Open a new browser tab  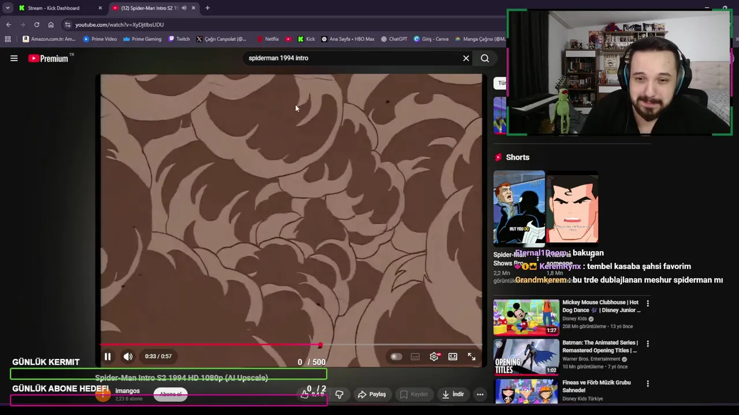[x=207, y=8]
